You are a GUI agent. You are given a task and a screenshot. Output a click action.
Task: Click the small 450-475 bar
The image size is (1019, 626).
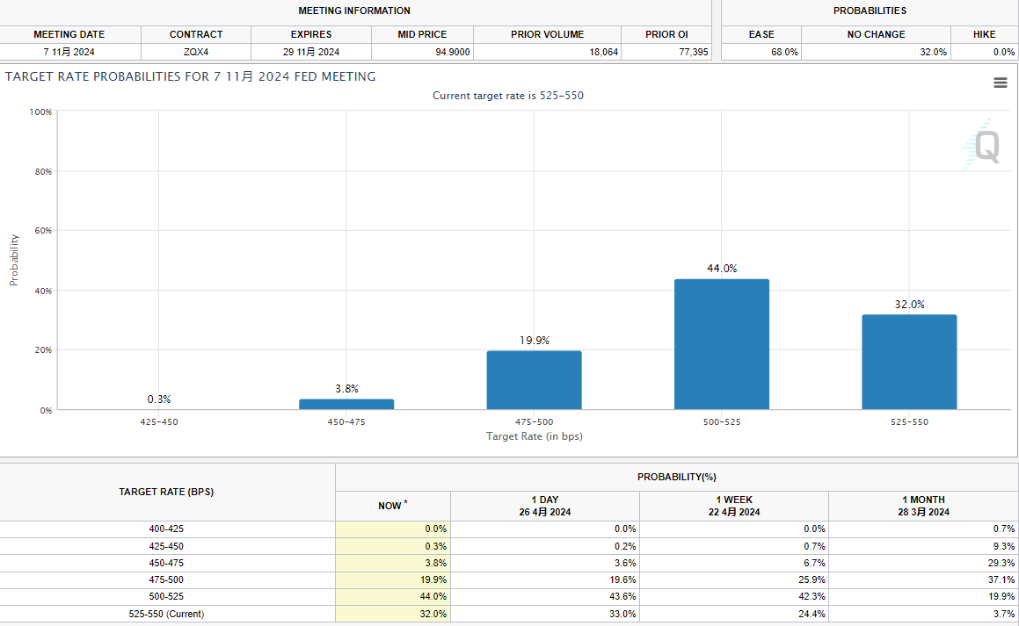pyautogui.click(x=346, y=404)
